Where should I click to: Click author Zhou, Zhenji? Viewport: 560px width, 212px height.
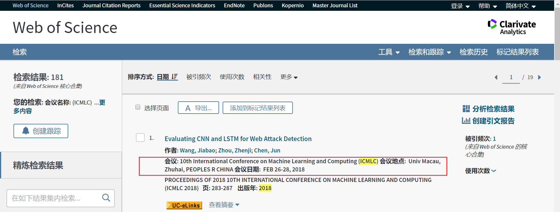coord(235,150)
